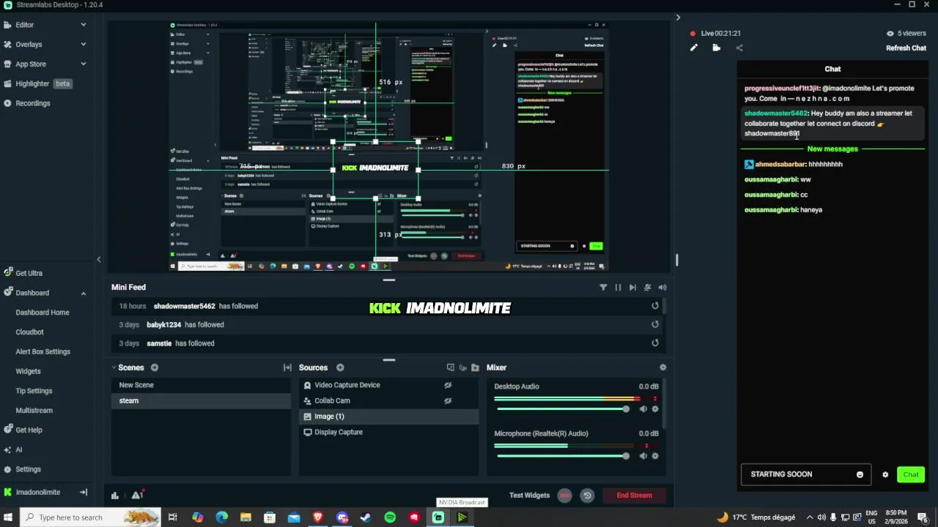Open Cloudbot page
This screenshot has width=938, height=527.
click(30, 332)
